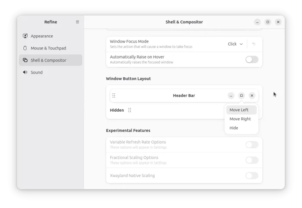
Task: Enable Variable Refresh Rate Options switch
Action: (252, 144)
